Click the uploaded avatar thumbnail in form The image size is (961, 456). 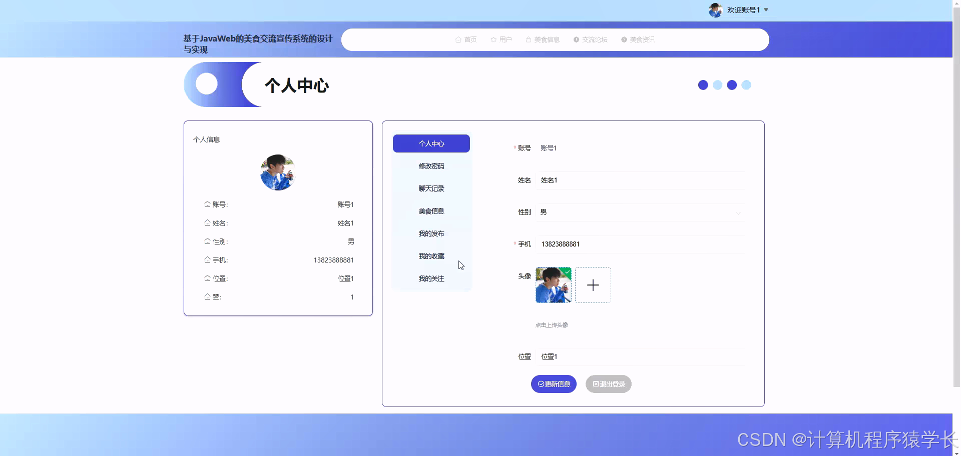click(x=554, y=285)
